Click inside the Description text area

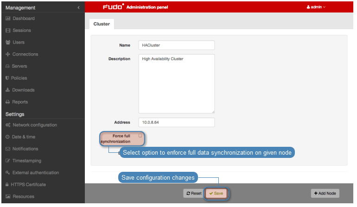click(x=177, y=84)
